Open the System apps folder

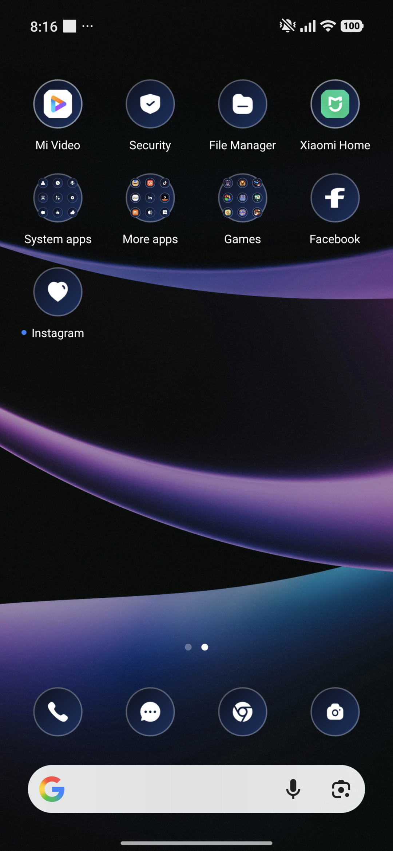coord(58,198)
